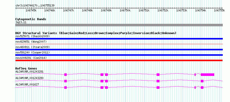Click the 3q13.11 band label

pyautogui.click(x=21, y=22)
